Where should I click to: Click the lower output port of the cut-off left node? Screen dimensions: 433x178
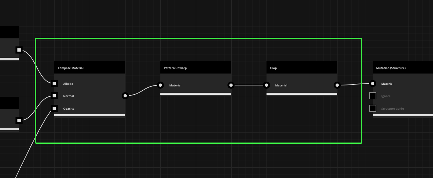pos(19,121)
